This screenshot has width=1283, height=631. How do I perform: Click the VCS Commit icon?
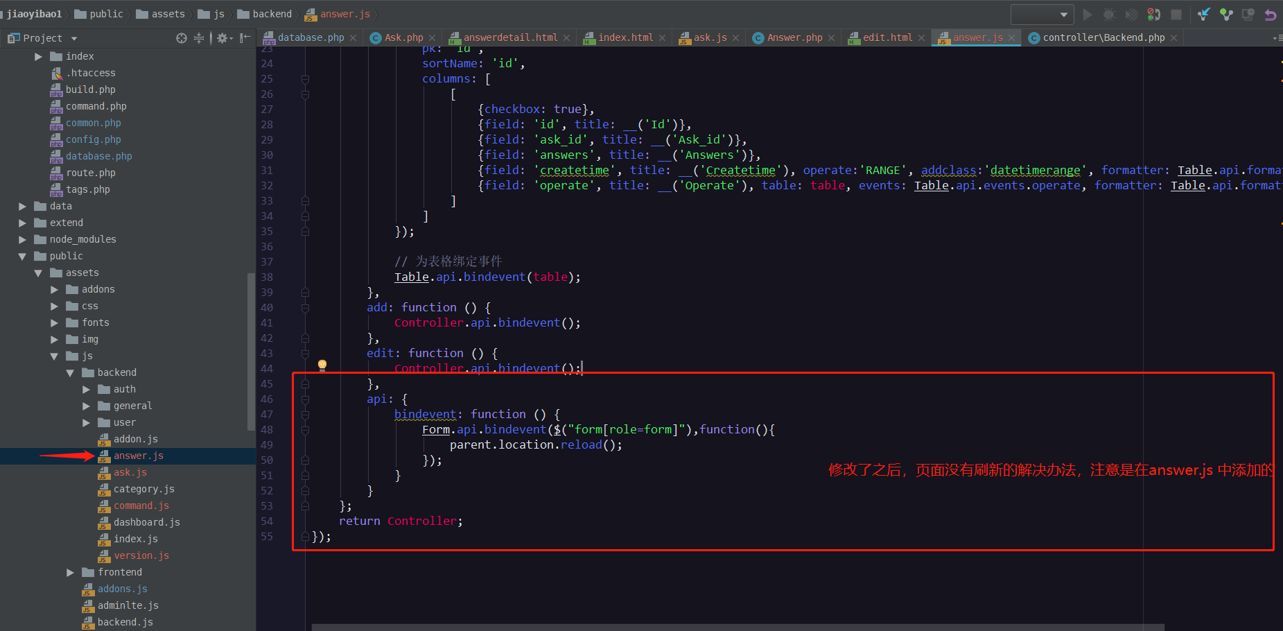pos(1226,14)
